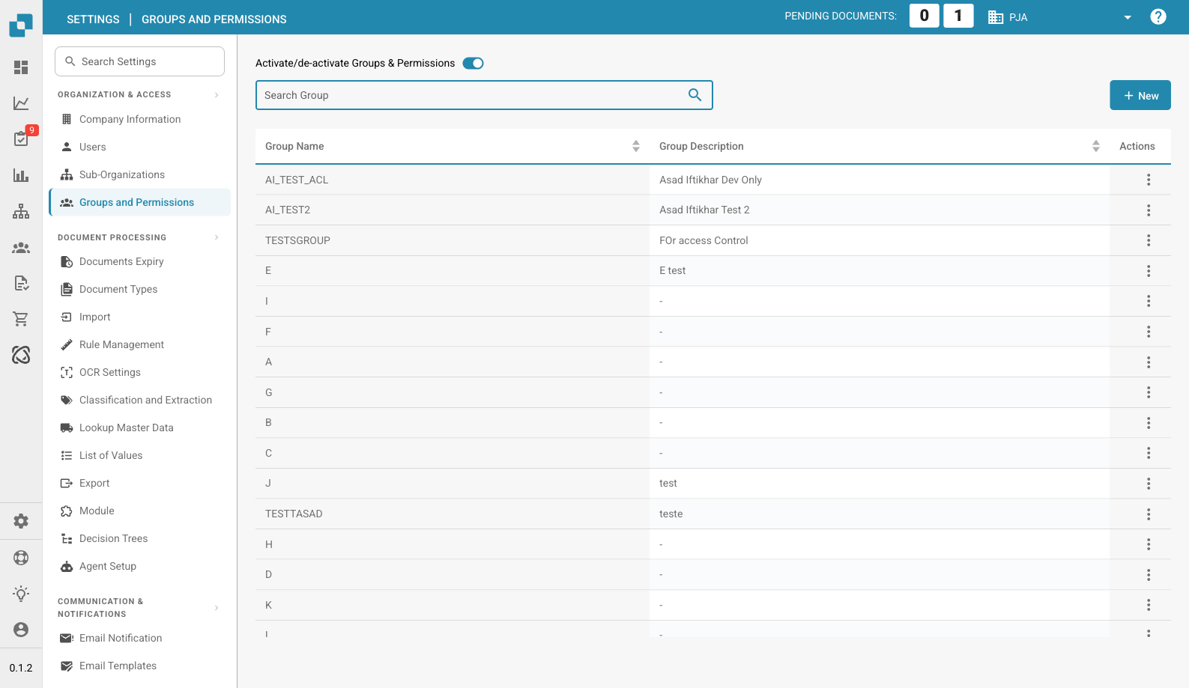Sort by Group Name column arrows
This screenshot has width=1189, height=688.
636,146
